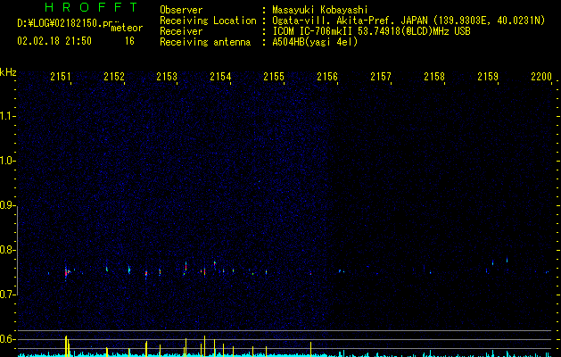The height and width of the screenshot is (357, 561).
Task: Click the 0.7 kHz frequency axis label
Action: [x=7, y=295]
